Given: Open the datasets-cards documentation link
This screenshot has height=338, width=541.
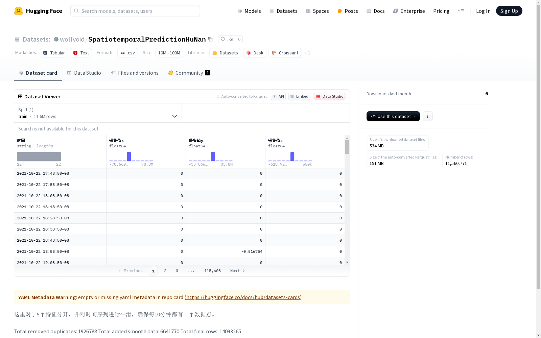Looking at the screenshot, I should pos(243,297).
